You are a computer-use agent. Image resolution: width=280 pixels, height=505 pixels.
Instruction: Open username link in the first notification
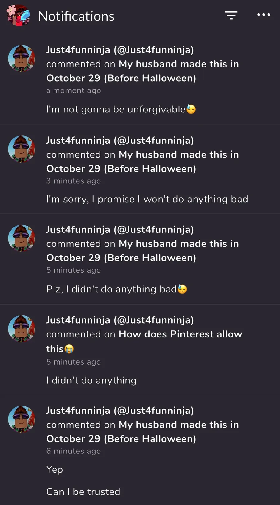(x=120, y=50)
